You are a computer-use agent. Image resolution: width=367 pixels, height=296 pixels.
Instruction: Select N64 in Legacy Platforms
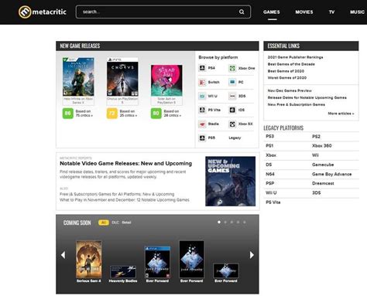(270, 174)
